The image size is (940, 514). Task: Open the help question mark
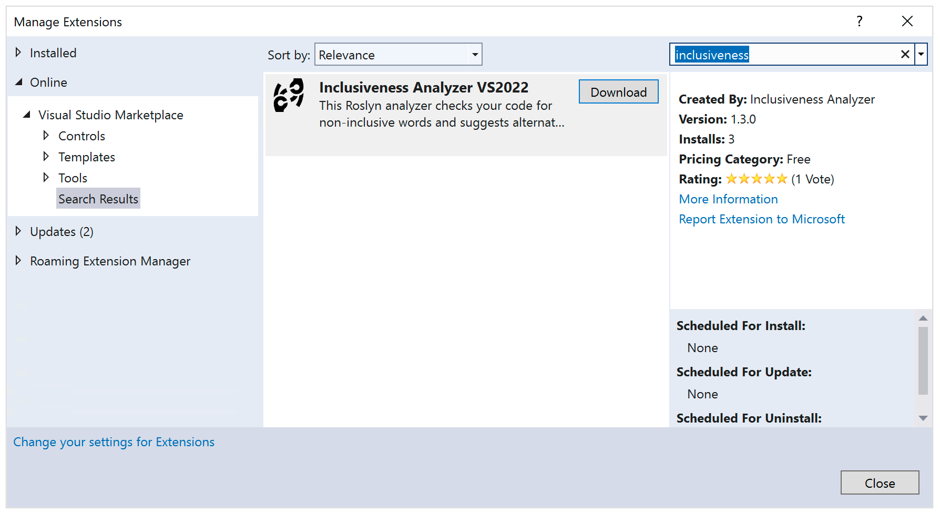(x=860, y=21)
